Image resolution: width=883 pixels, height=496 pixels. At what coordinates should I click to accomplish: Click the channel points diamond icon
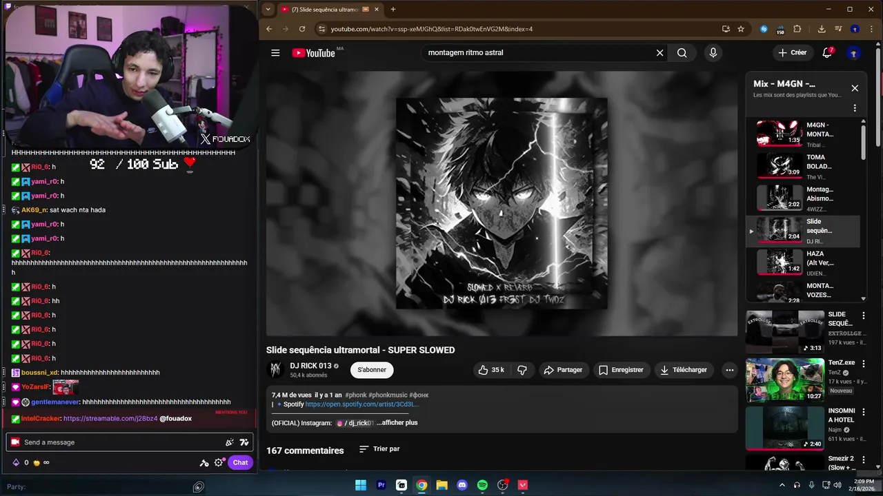tap(16, 462)
